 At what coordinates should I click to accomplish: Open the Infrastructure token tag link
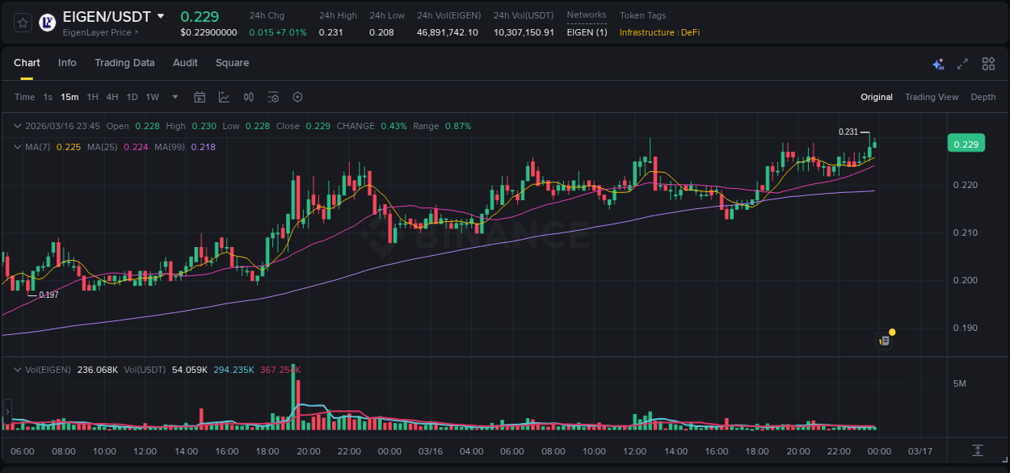pyautogui.click(x=646, y=32)
